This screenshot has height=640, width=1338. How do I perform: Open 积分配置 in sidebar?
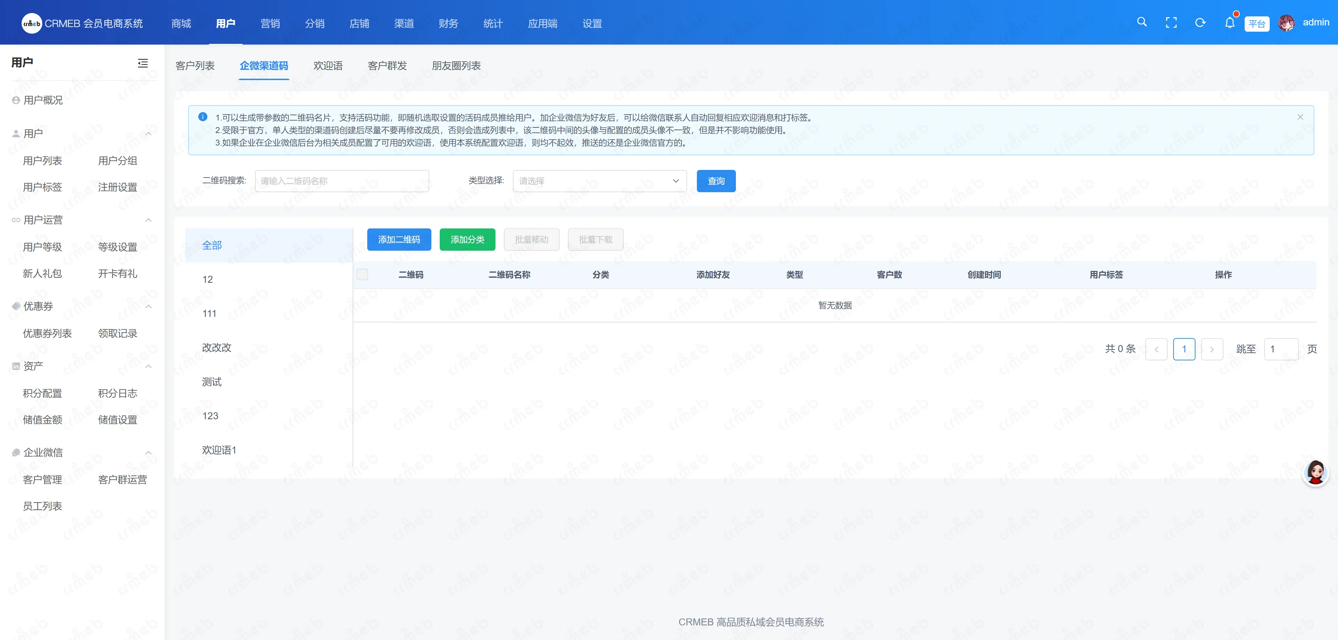pos(43,393)
